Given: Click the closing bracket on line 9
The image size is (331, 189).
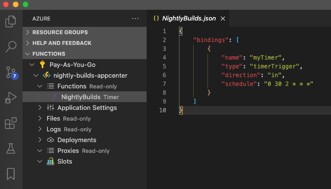Looking at the screenshot, I should [x=195, y=101].
